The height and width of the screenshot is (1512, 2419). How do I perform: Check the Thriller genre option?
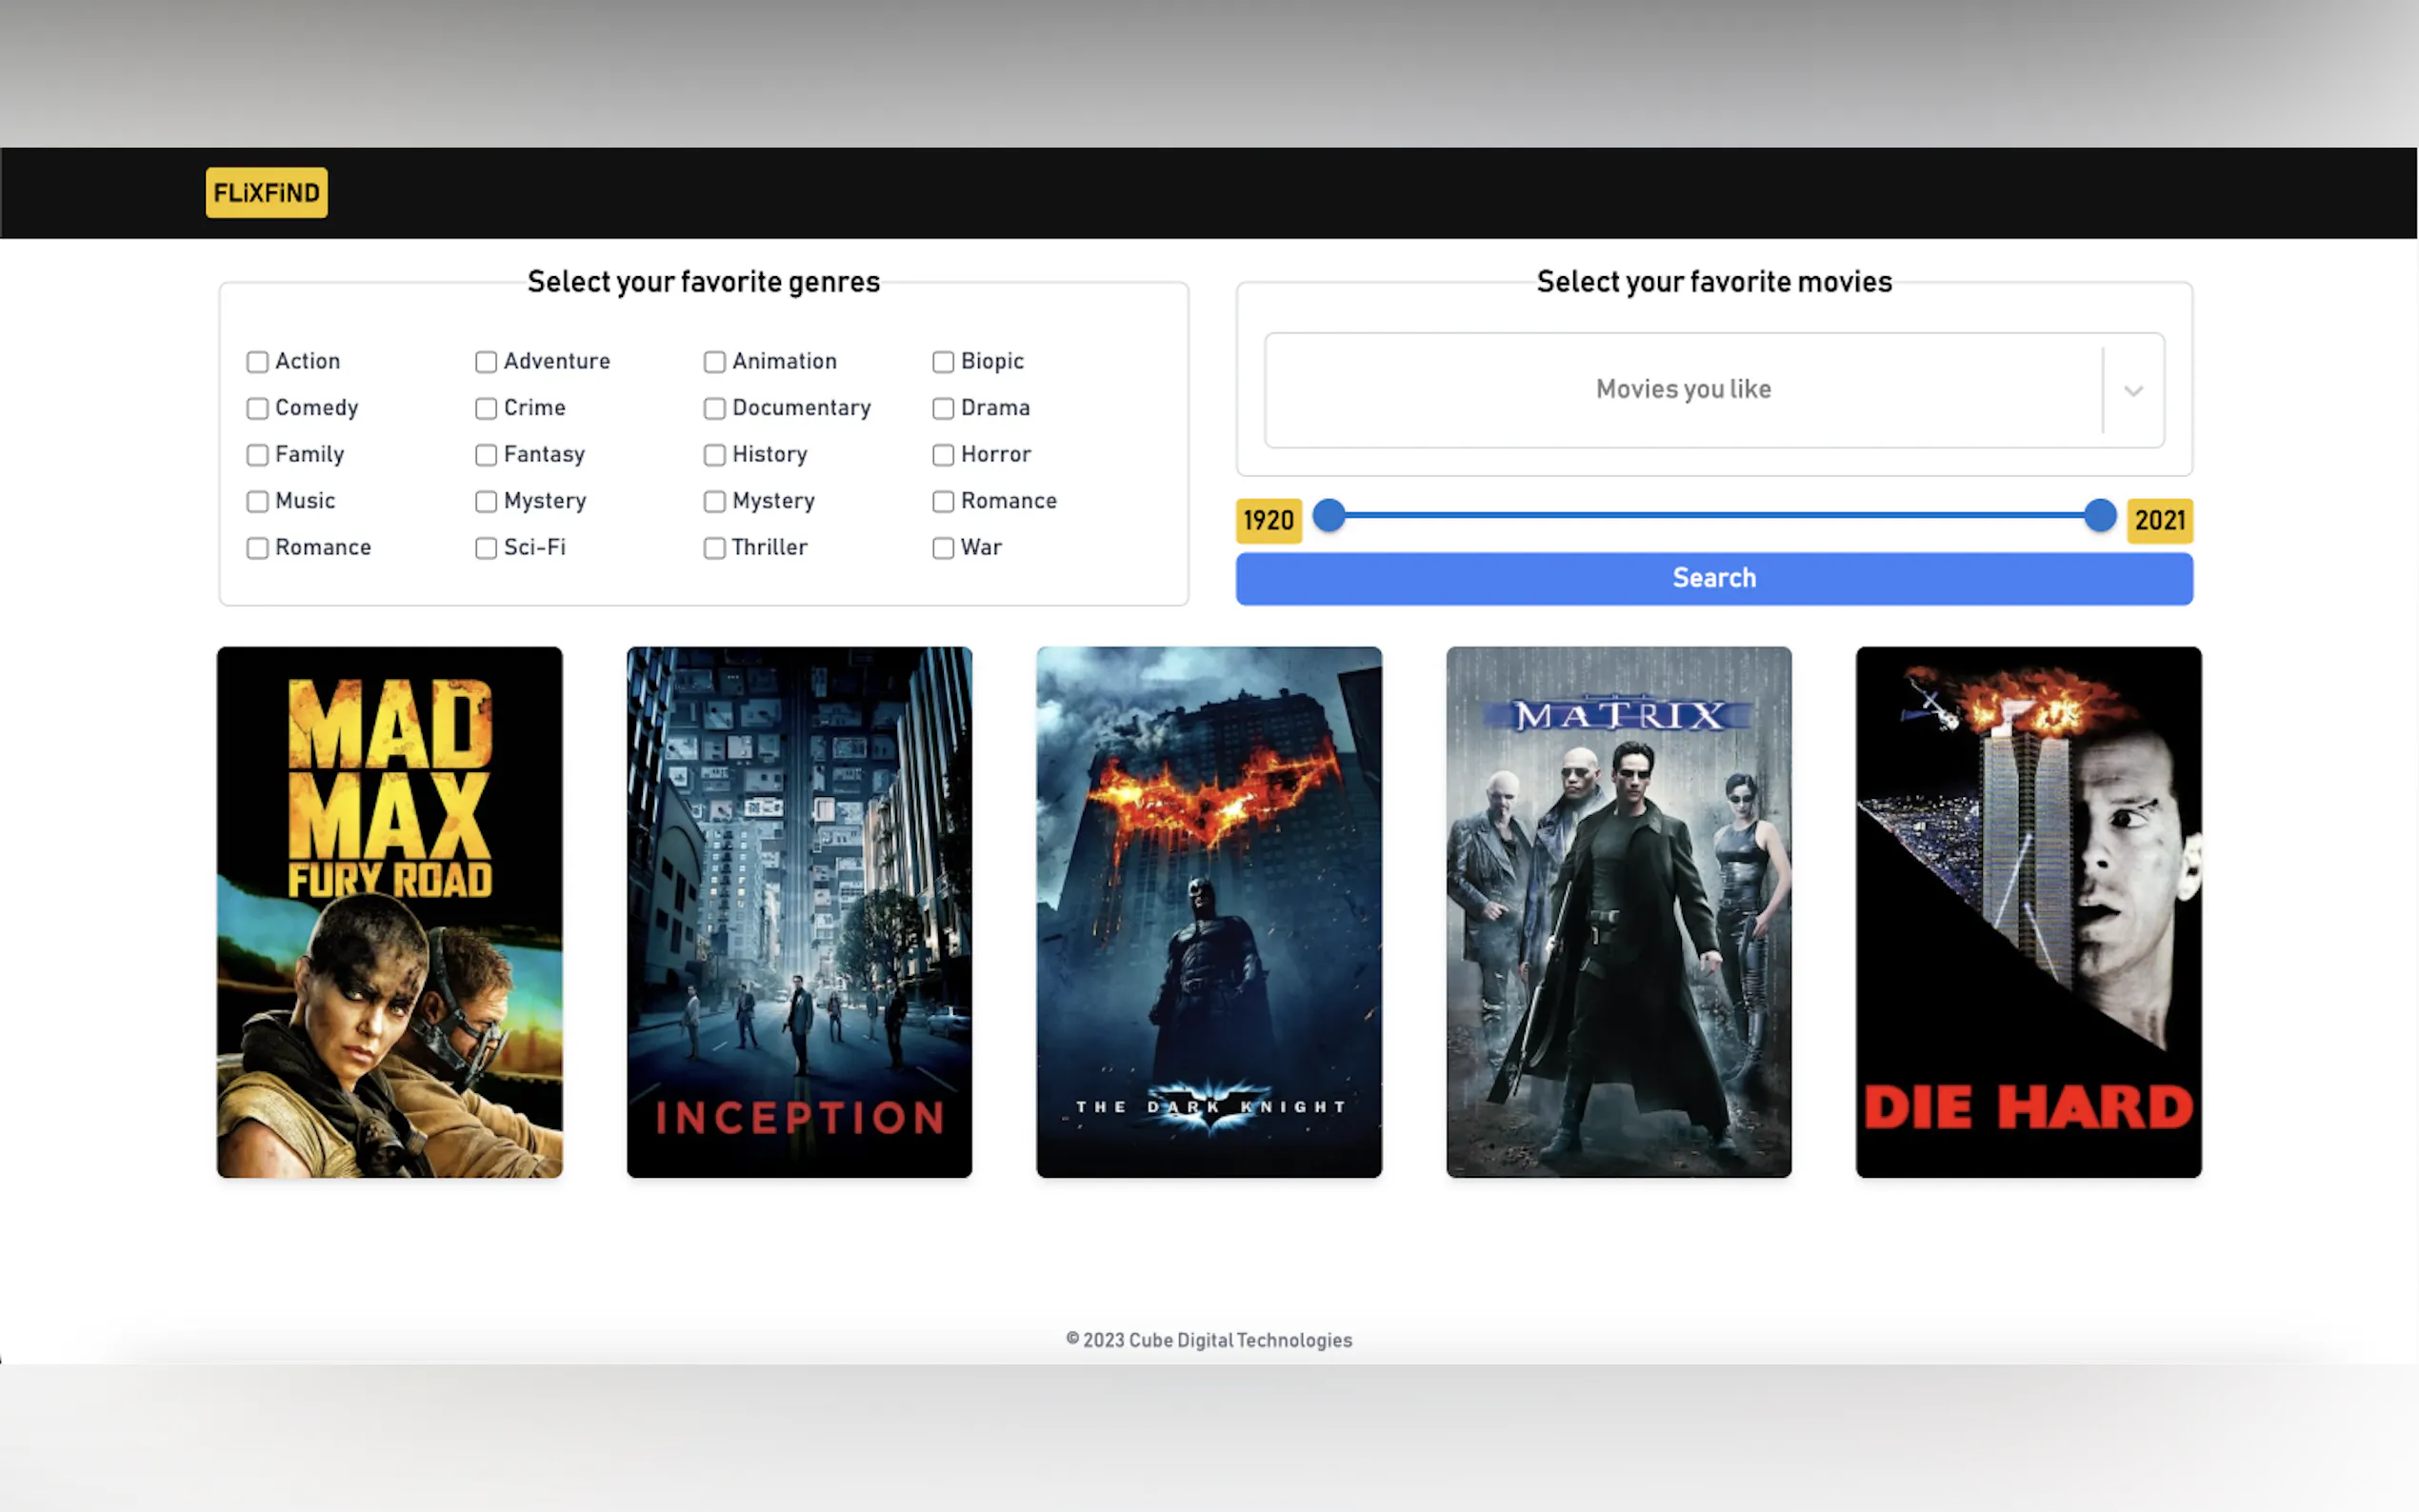click(x=714, y=548)
